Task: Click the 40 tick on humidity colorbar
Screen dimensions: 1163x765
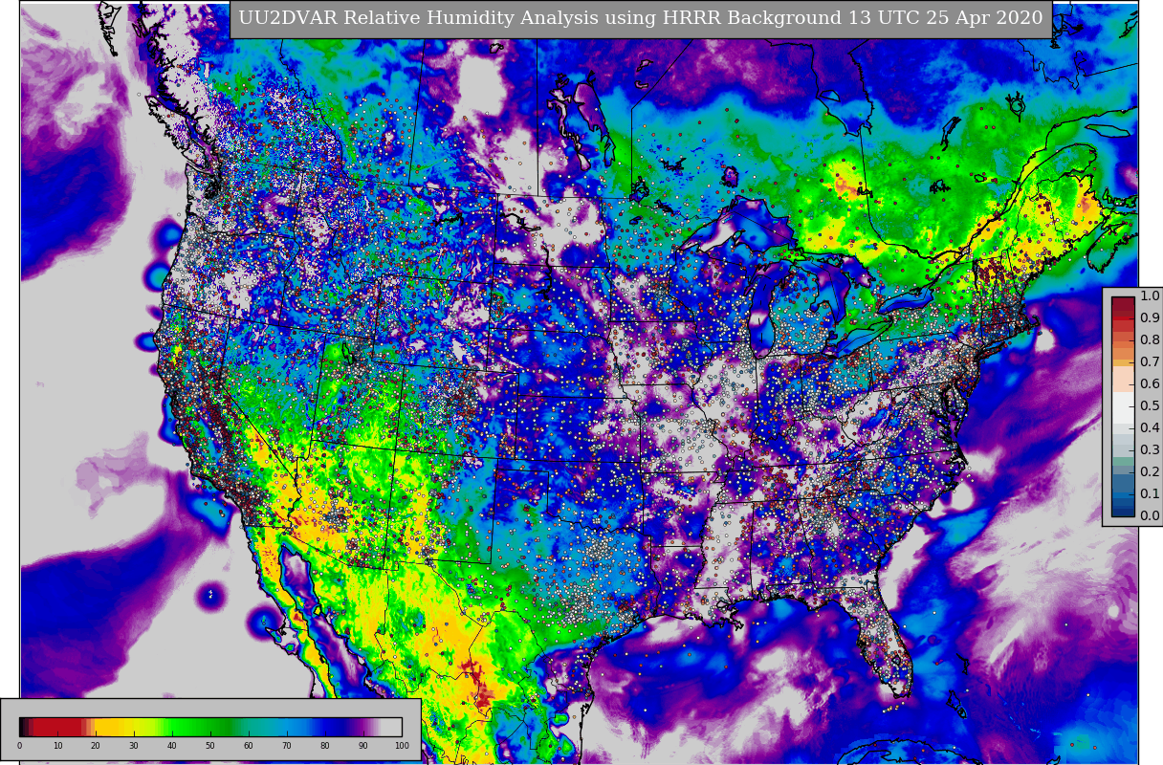Action: [x=172, y=746]
